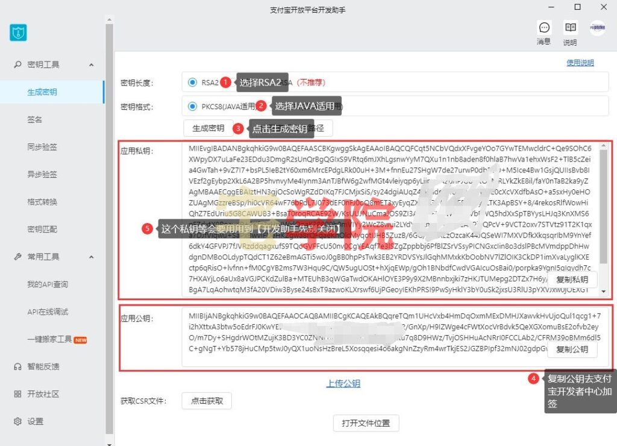Click the NEW badge beside 一键搬家工具
Screen dimensions: 617x446
coord(81,340)
